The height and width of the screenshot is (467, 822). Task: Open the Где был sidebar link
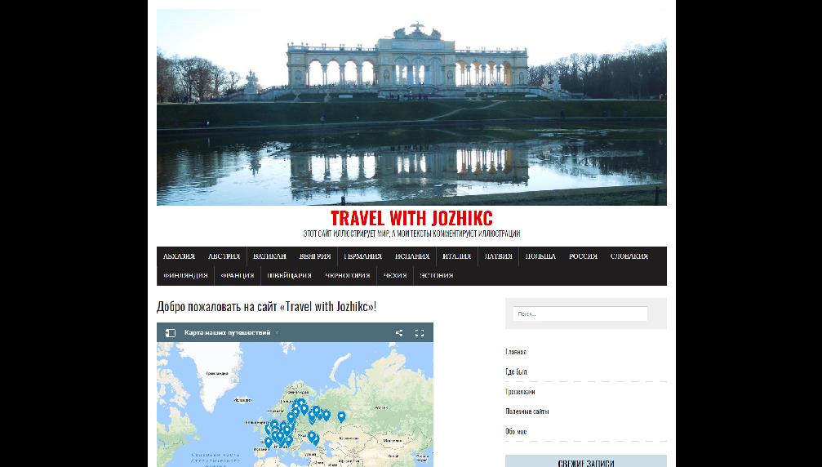516,371
